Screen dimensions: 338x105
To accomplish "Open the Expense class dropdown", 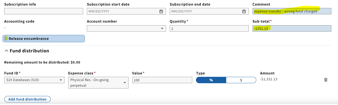I will (98, 83).
